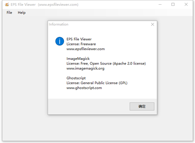Screen dimensions: 195x143
Task: Click the www.ghostscript.com address
Action: pyautogui.click(x=84, y=88)
